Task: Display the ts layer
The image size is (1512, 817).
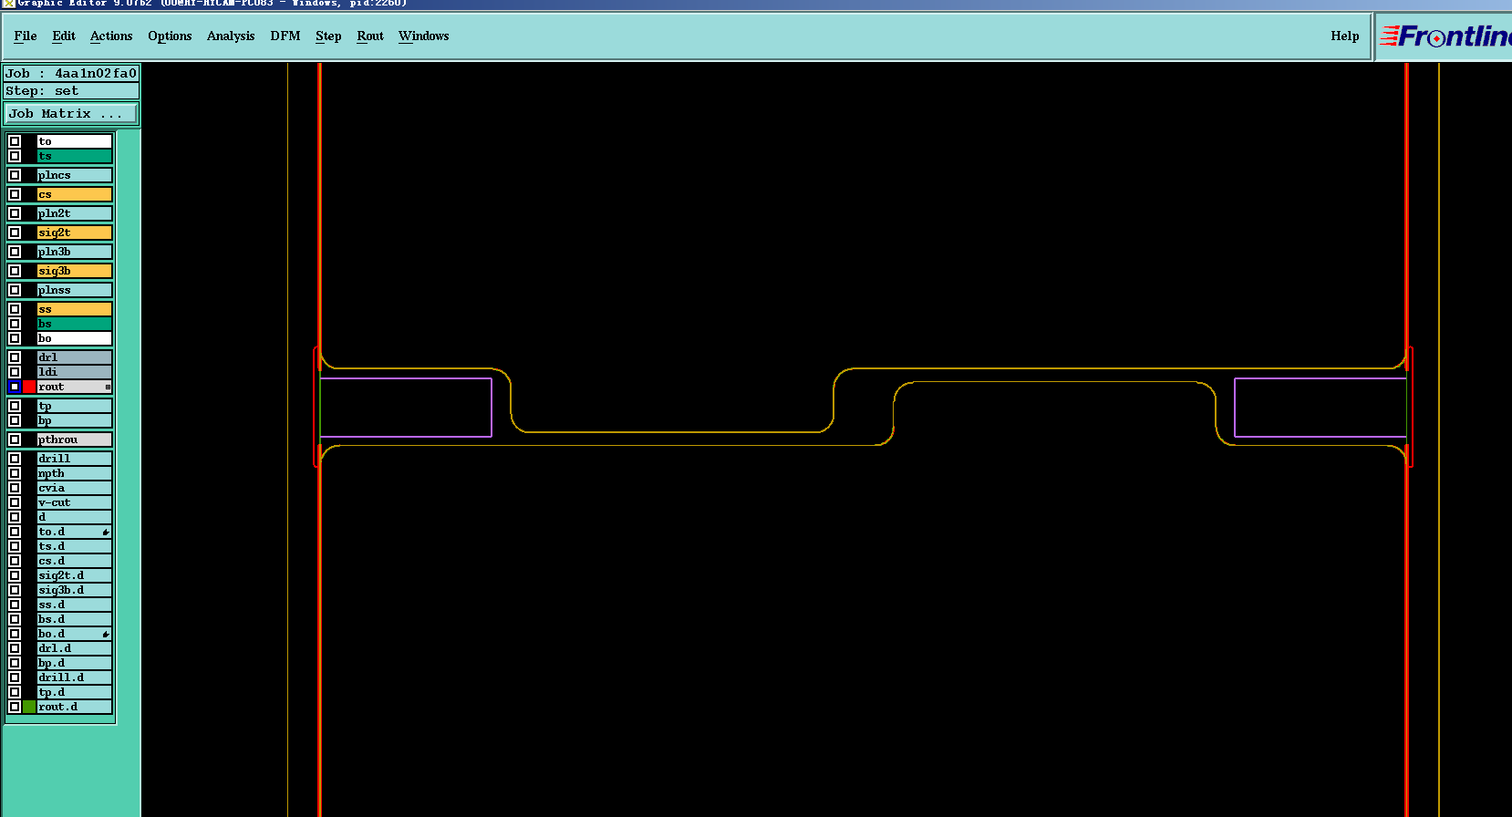Action: pos(75,156)
